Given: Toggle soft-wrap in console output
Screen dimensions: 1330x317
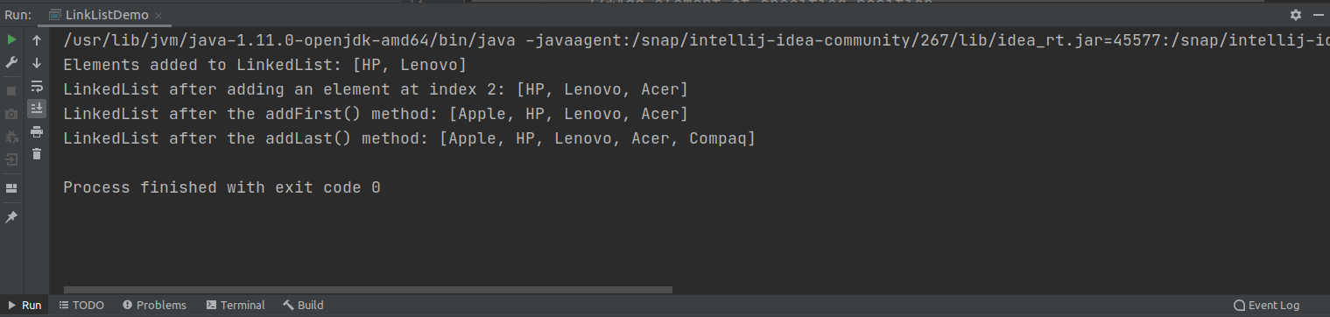Looking at the screenshot, I should coord(37,86).
